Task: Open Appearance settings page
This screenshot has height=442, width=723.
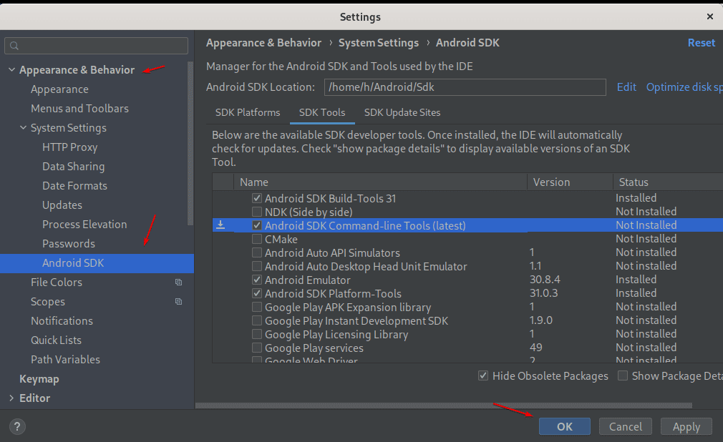Action: (x=59, y=89)
